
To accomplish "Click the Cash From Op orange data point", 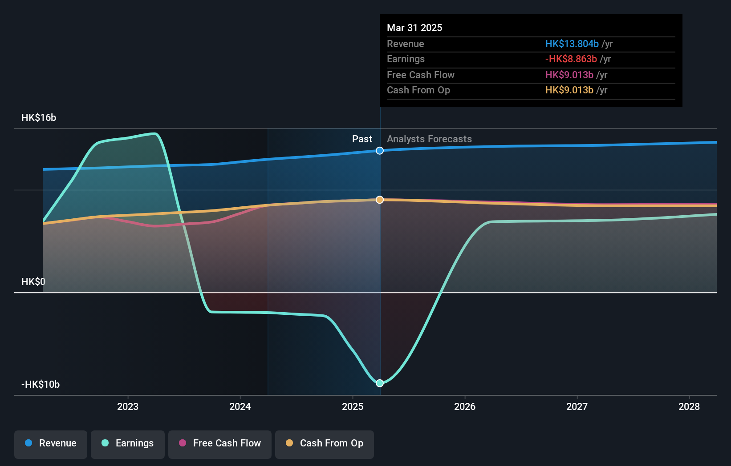I will point(380,200).
